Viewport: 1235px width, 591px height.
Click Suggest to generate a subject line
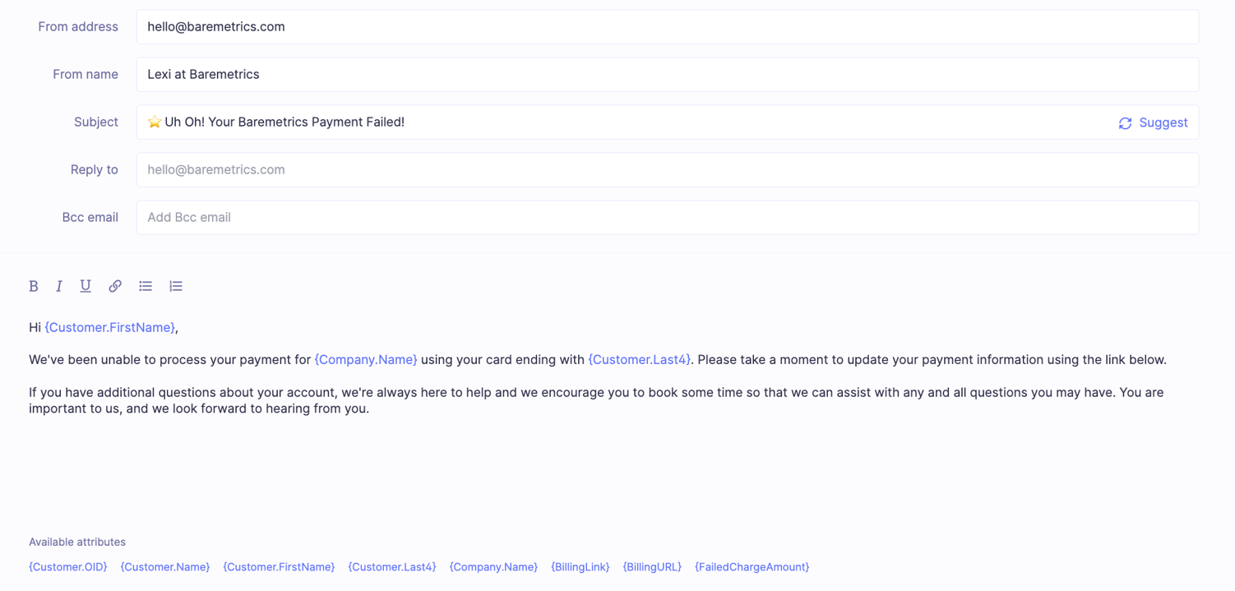coord(1163,122)
